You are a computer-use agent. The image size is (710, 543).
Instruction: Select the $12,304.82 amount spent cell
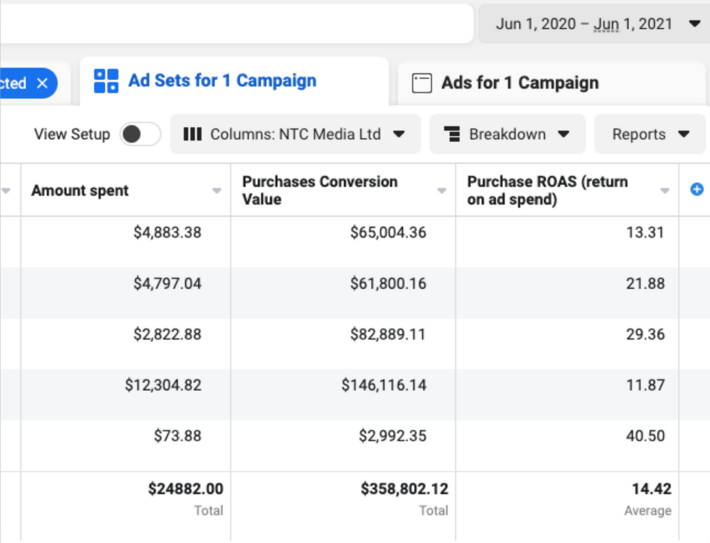pyautogui.click(x=163, y=385)
